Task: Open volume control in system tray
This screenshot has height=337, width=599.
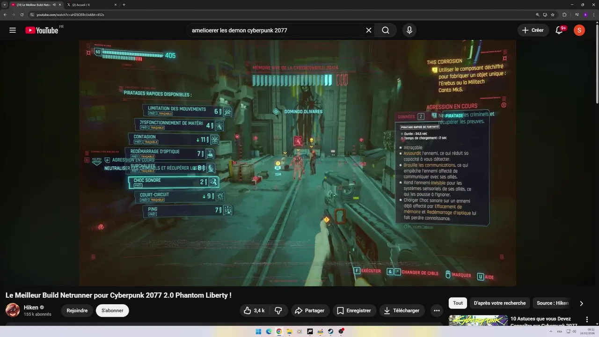Action: pyautogui.click(x=574, y=331)
